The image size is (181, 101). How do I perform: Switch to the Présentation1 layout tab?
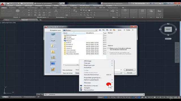point(16,97)
